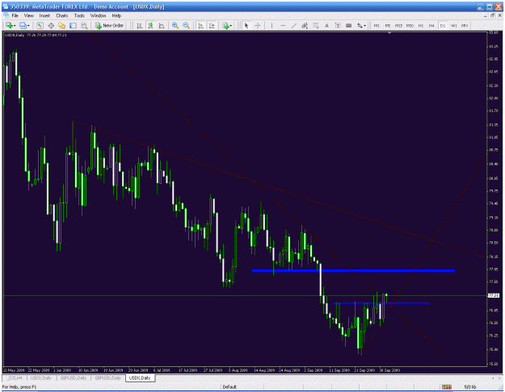
Task: Open the View menu
Action: tap(28, 15)
